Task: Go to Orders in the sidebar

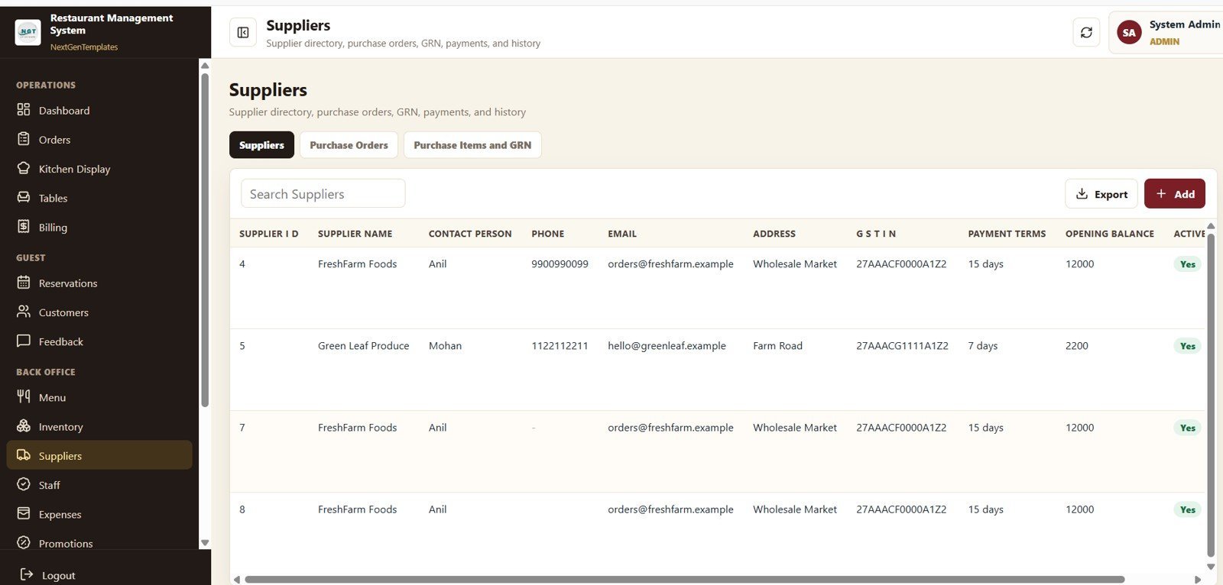Action: pos(99,139)
